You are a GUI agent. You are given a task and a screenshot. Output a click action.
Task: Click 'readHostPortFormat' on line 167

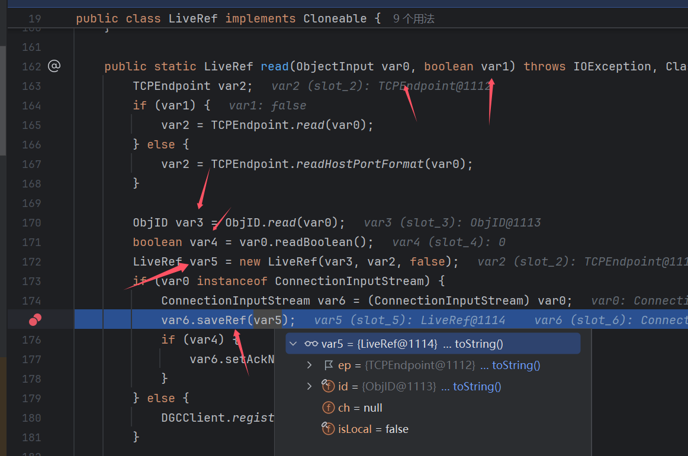point(360,164)
